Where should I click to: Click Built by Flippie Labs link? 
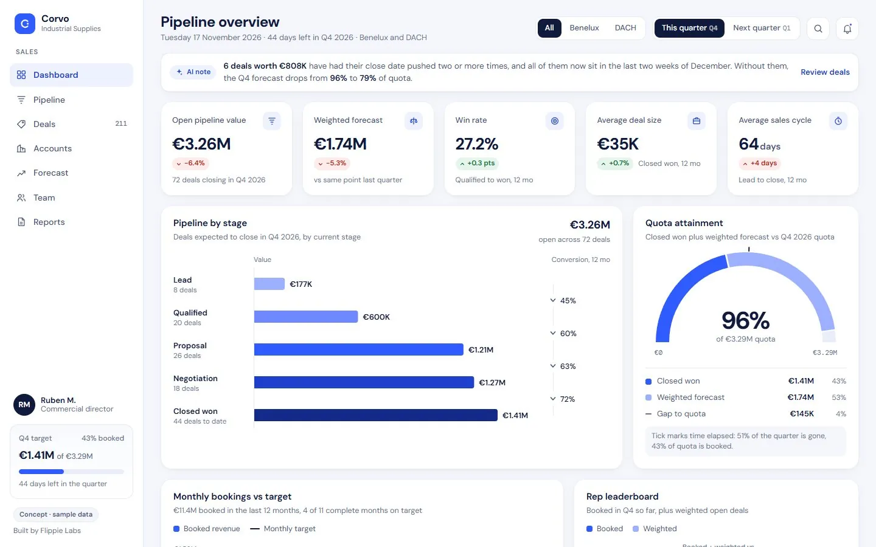(x=47, y=531)
